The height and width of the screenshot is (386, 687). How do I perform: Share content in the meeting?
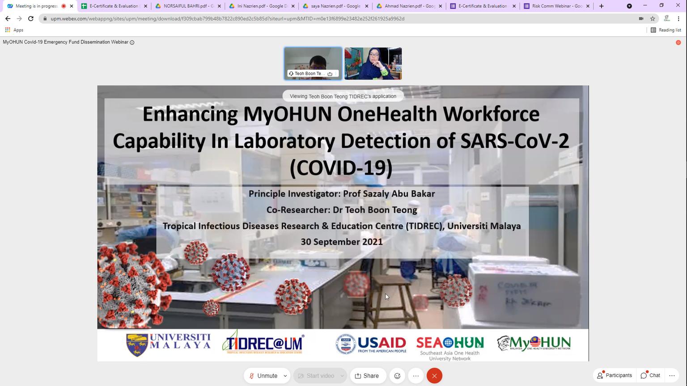[x=368, y=376]
